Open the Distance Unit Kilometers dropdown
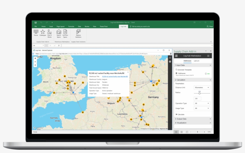Screen dimensions: 245x153 click(202, 87)
